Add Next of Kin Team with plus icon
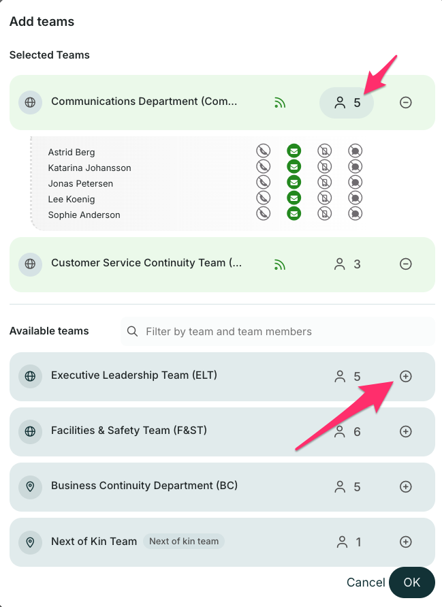Screen dimensions: 442x607 click(405, 542)
